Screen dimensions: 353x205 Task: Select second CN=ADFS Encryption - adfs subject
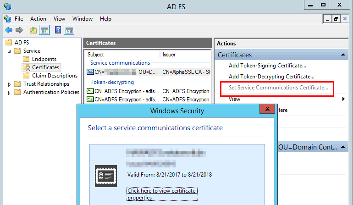[x=127, y=100]
